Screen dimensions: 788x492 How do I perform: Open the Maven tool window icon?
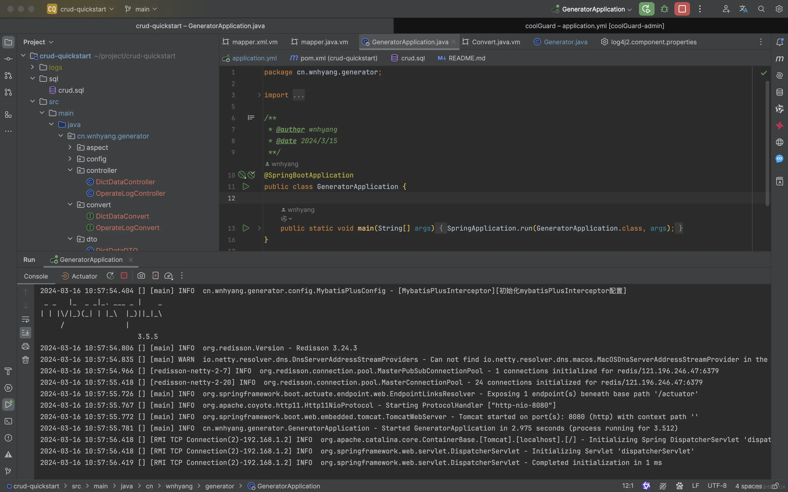780,59
